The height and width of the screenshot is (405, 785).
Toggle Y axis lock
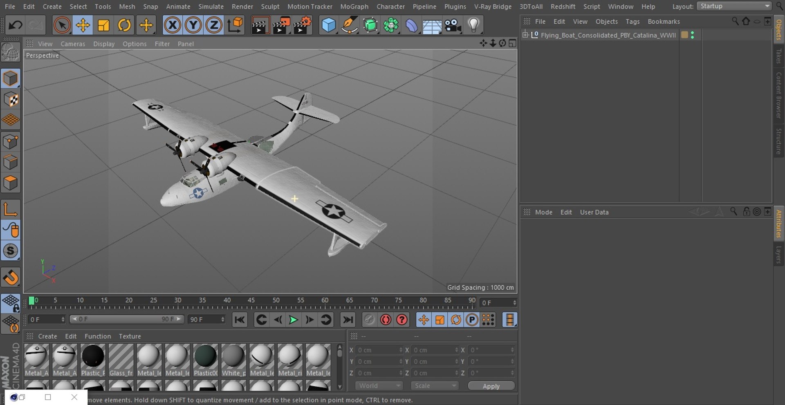[193, 25]
